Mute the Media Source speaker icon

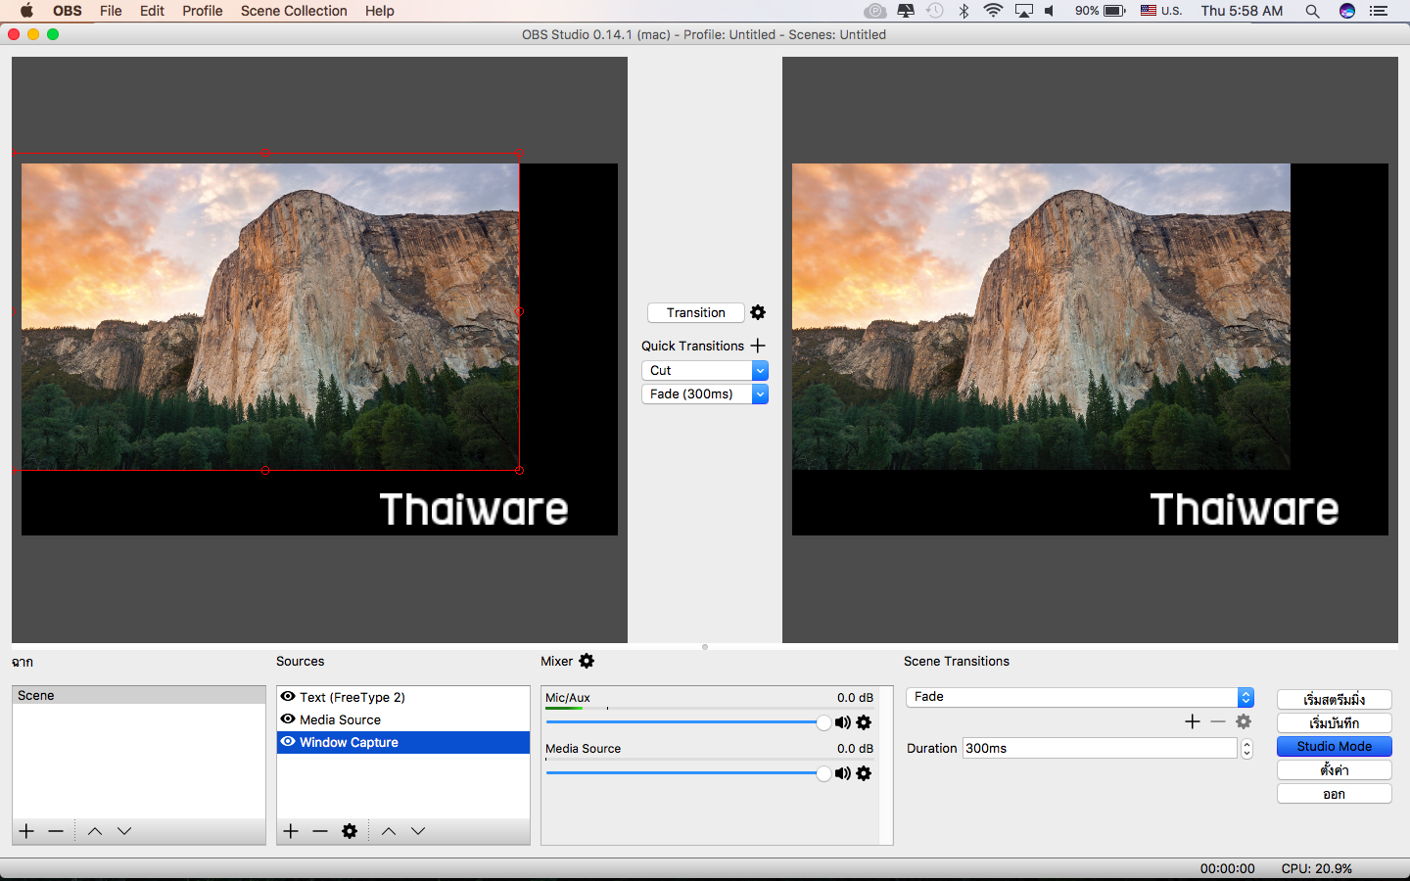[x=842, y=773]
